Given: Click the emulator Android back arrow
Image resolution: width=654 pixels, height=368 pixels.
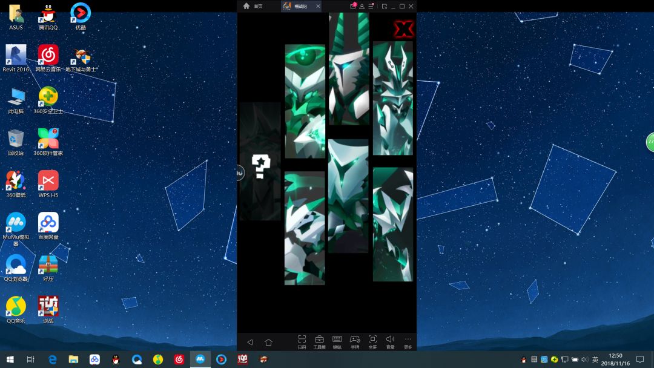Looking at the screenshot, I should coord(249,342).
